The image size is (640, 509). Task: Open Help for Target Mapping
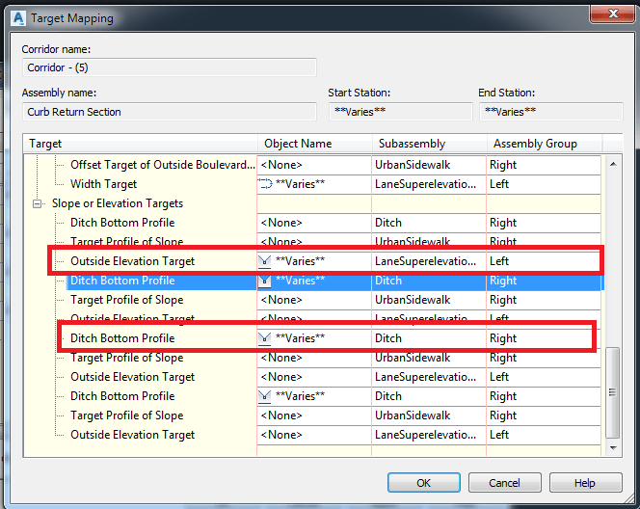pos(584,483)
